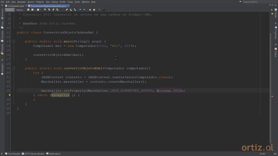
Task: Switch editor to History view
Action: click(x=20, y=10)
